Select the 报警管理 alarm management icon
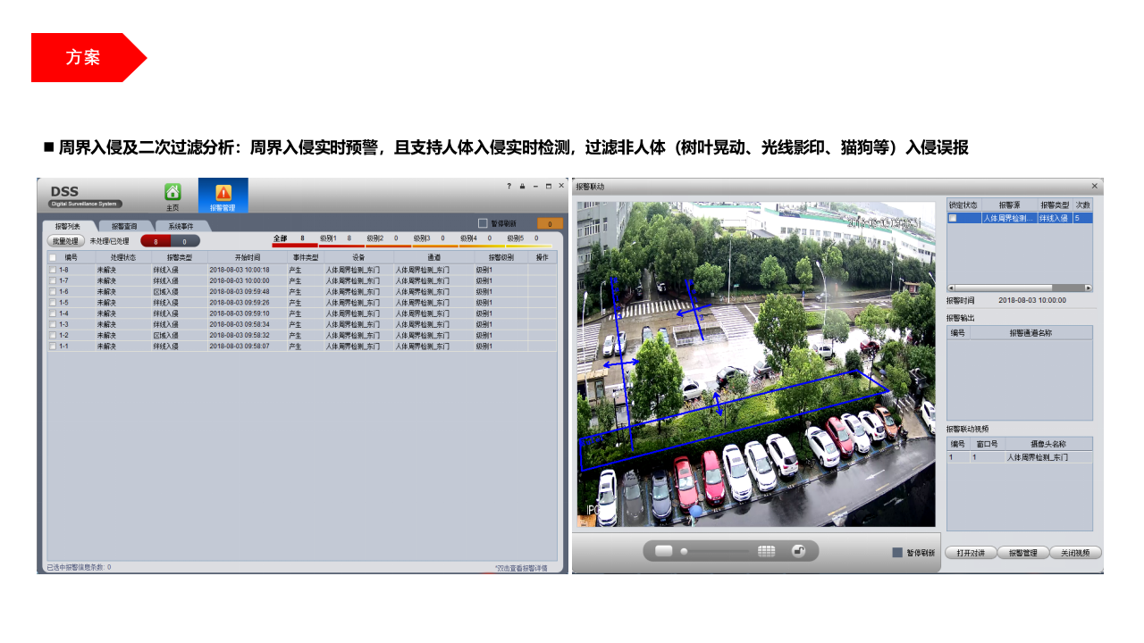This screenshot has height=643, width=1144. pos(224,193)
